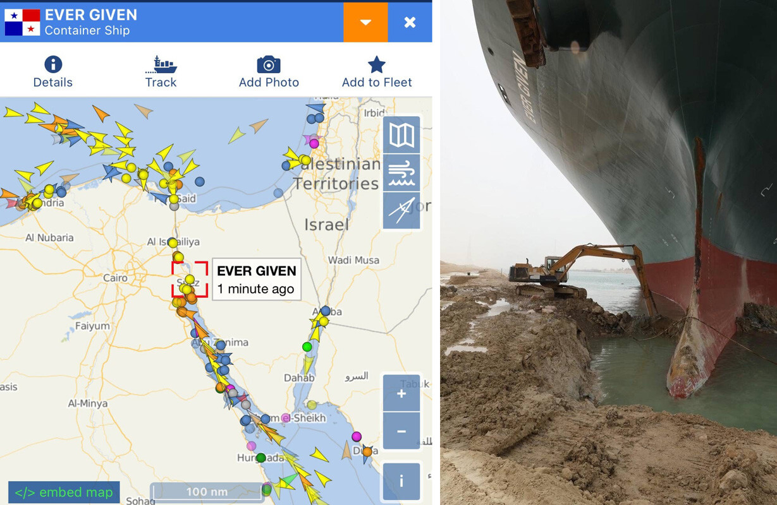777x505 pixels.
Task: Close the EVER GIVEN vessel panel
Action: [x=410, y=22]
